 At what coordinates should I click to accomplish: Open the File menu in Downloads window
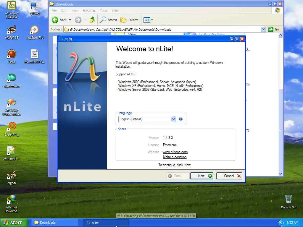click(x=54, y=10)
